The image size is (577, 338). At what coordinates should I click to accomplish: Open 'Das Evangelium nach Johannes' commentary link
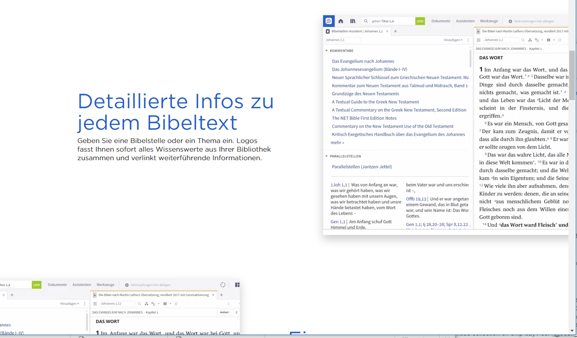(363, 61)
